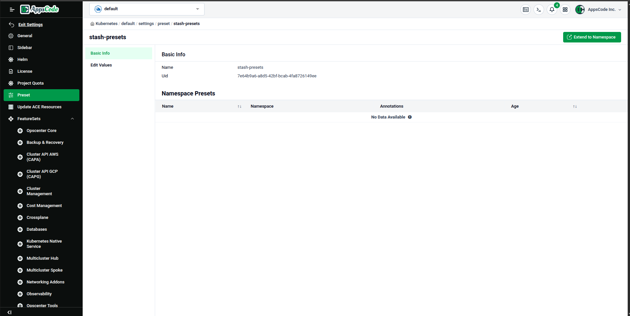This screenshot has width=630, height=316.
Task: Select the Databases feature set icon
Action: (20, 229)
